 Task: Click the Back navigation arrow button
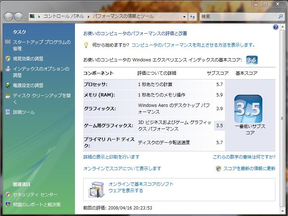(x=8, y=17)
